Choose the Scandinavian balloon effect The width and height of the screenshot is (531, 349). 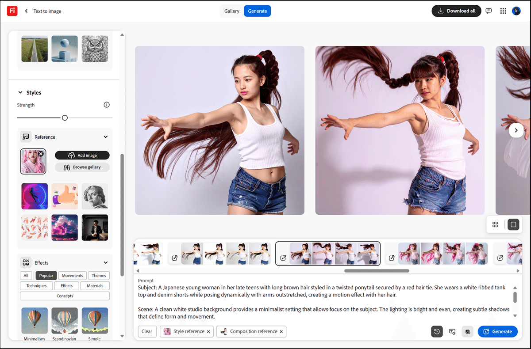pyautogui.click(x=65, y=321)
